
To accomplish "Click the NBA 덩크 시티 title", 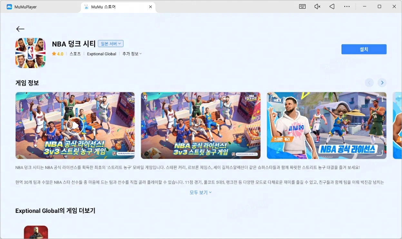I will tap(74, 44).
